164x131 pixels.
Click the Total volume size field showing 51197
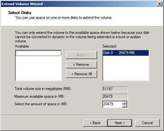coord(115,89)
